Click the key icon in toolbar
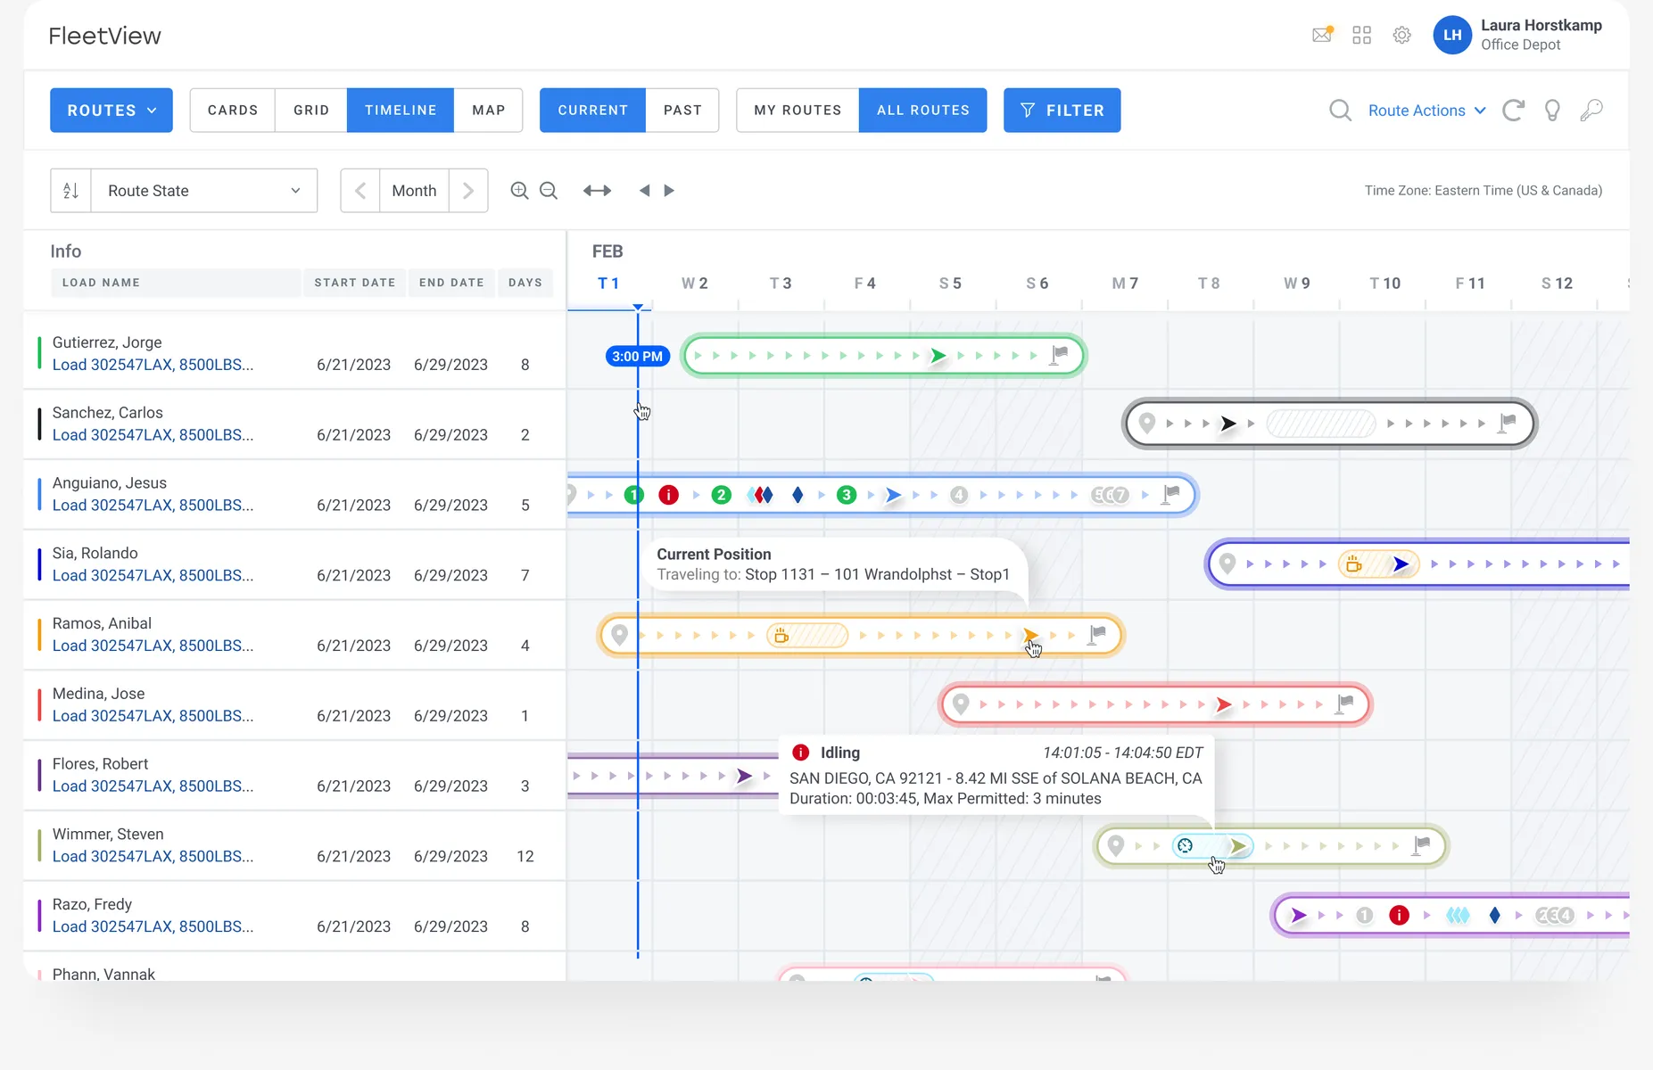 1591,110
